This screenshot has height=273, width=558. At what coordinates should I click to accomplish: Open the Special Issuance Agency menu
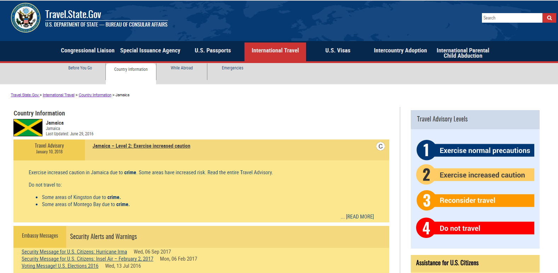(150, 50)
